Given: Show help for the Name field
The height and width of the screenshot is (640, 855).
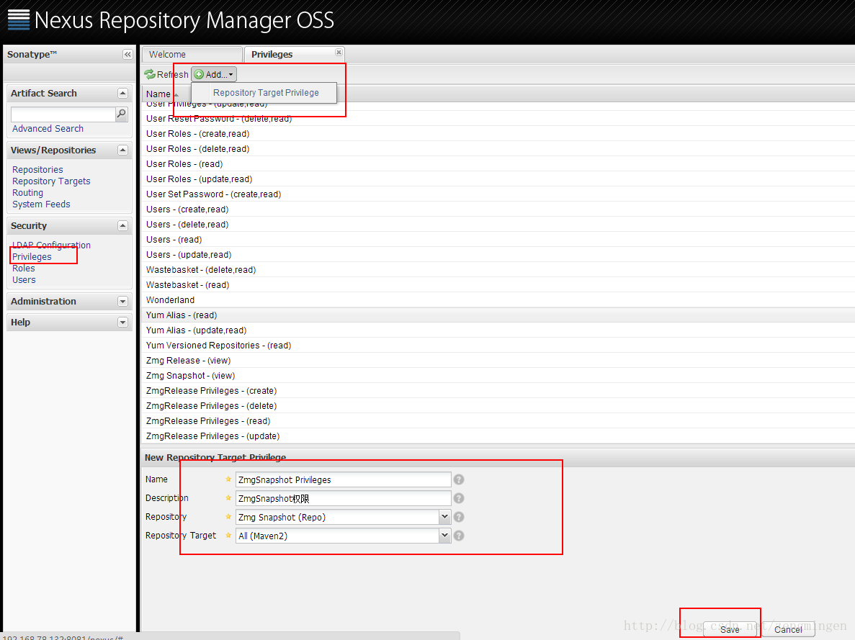Looking at the screenshot, I should click(x=459, y=479).
